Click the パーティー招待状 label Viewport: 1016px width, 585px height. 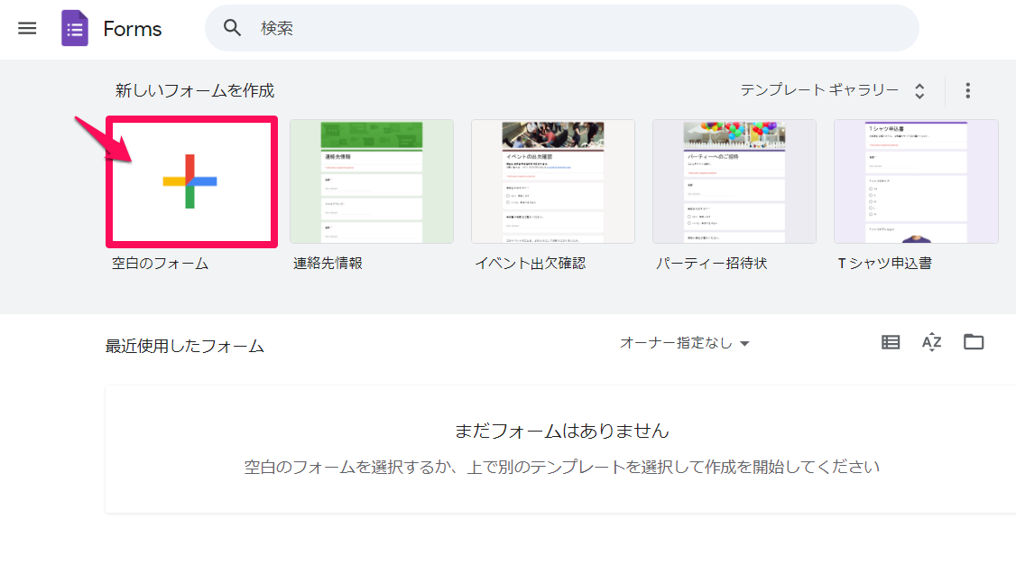711,264
